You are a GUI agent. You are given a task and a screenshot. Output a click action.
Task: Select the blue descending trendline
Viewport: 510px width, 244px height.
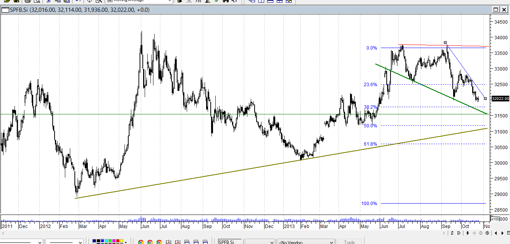[x=466, y=71]
